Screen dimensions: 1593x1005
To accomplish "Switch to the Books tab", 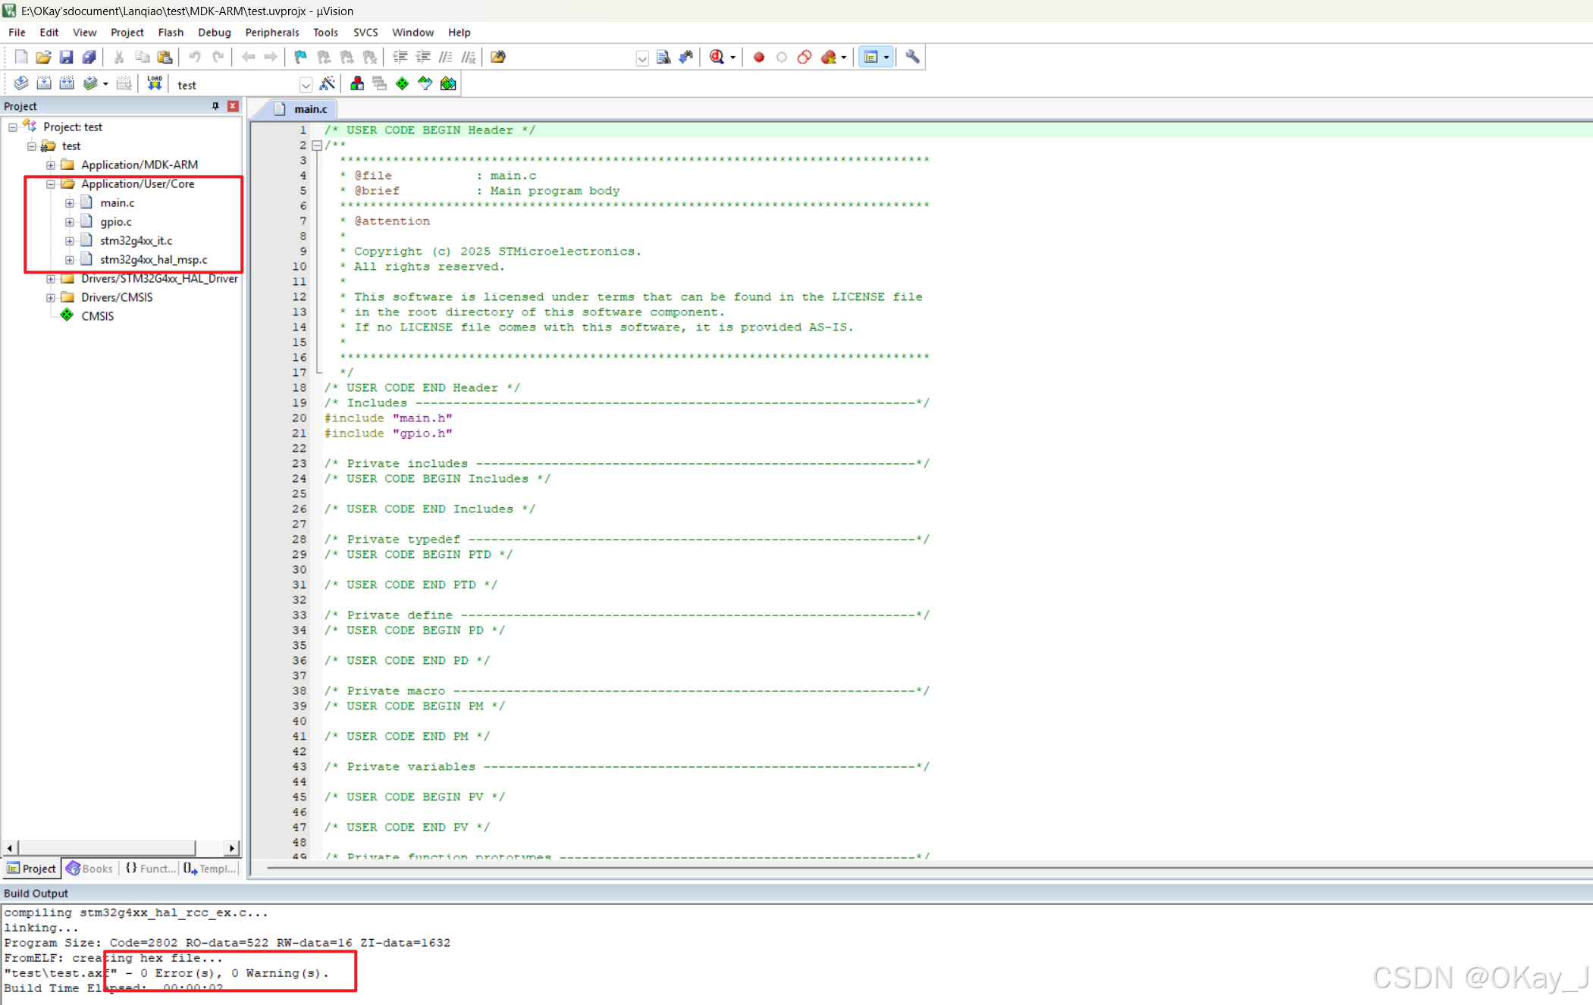I will tap(89, 869).
